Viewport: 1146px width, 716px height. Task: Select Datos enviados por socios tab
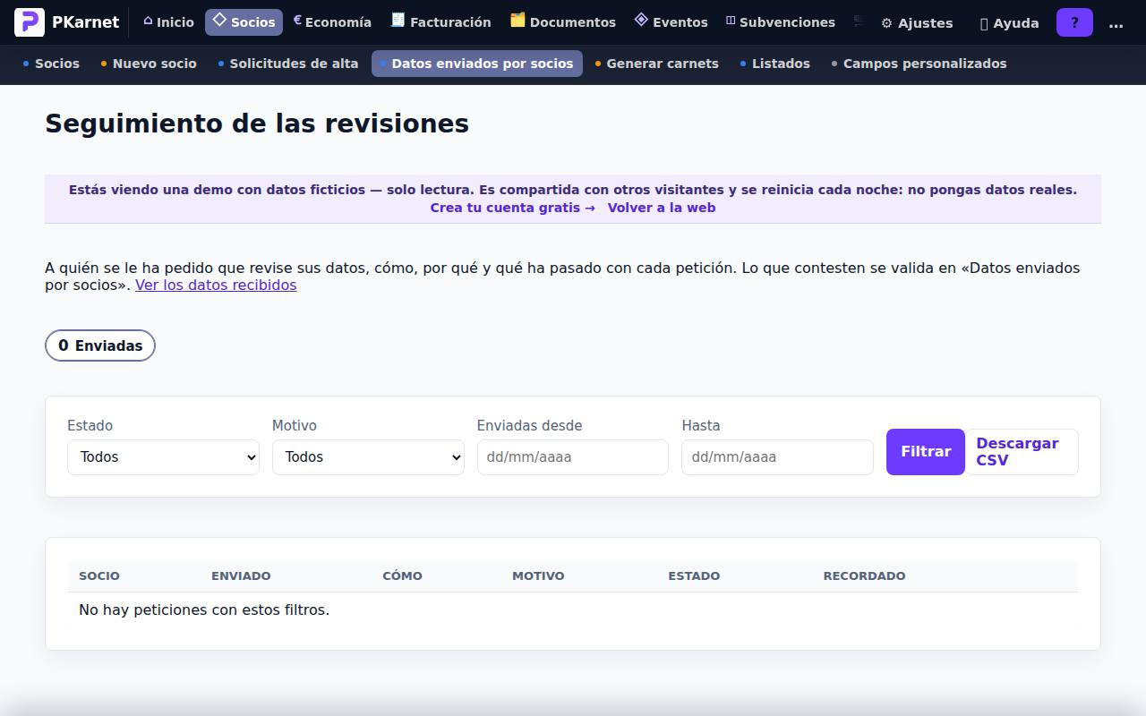[477, 64]
